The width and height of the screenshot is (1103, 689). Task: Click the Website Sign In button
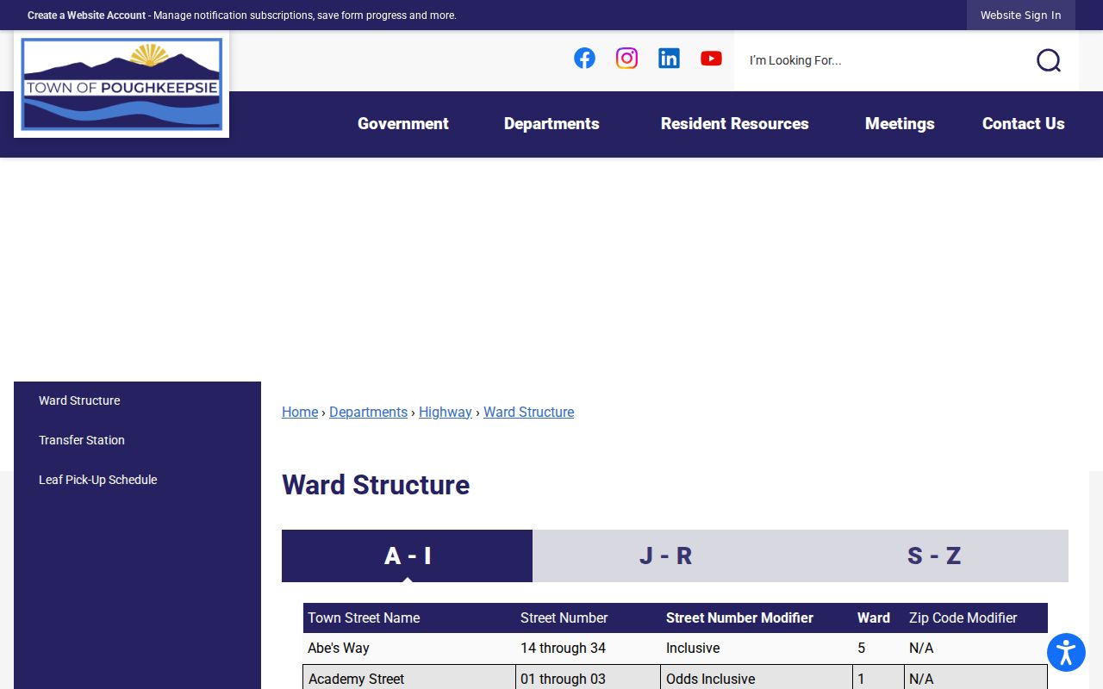[x=1021, y=16]
